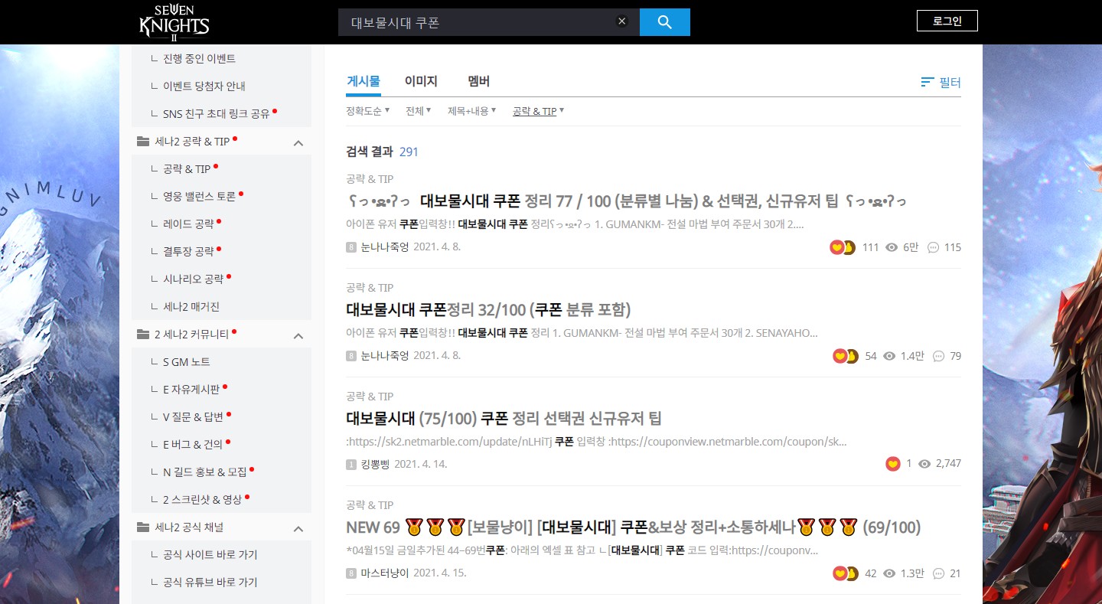Click comment bubble icon showing 79
The height and width of the screenshot is (604, 1102).
938,356
